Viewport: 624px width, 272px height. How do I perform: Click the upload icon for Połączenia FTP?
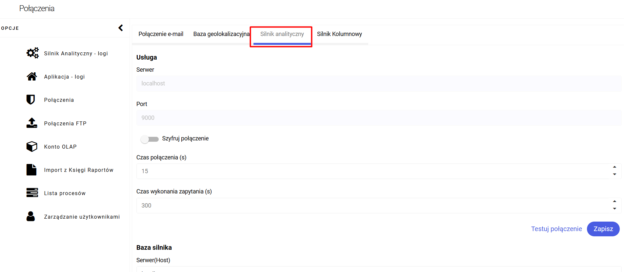click(32, 123)
